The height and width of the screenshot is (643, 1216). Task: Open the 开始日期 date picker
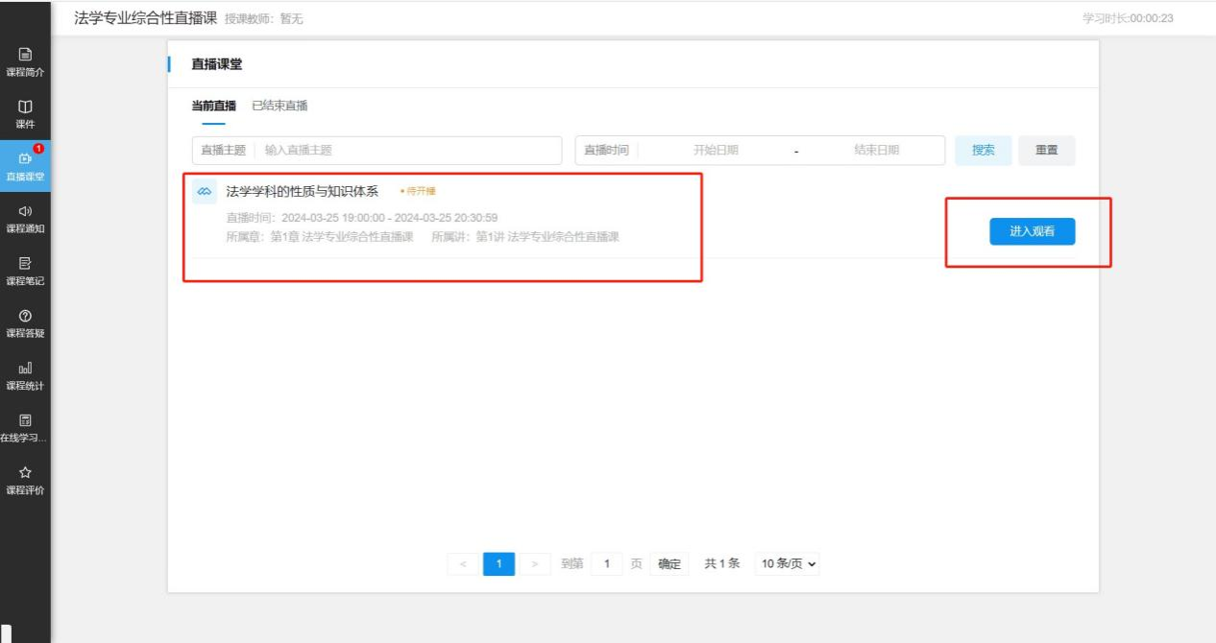coord(716,151)
